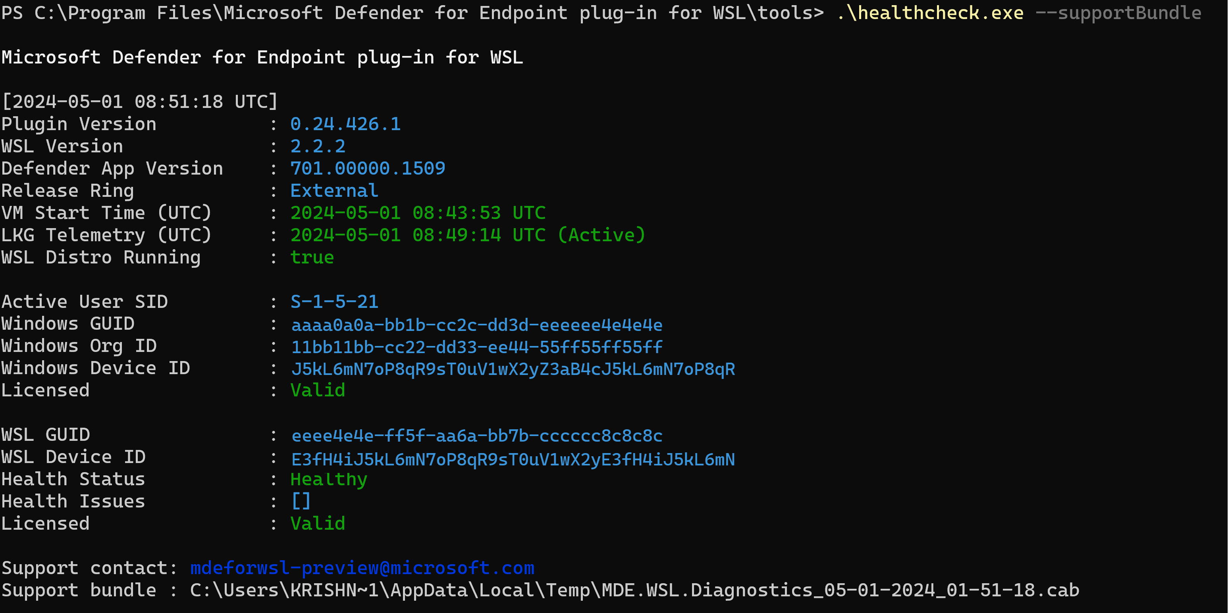Click the Windows GUID value
The width and height of the screenshot is (1228, 613).
[x=477, y=325]
